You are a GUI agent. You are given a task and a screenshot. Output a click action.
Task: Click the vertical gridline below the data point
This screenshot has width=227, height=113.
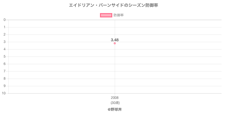115,71
